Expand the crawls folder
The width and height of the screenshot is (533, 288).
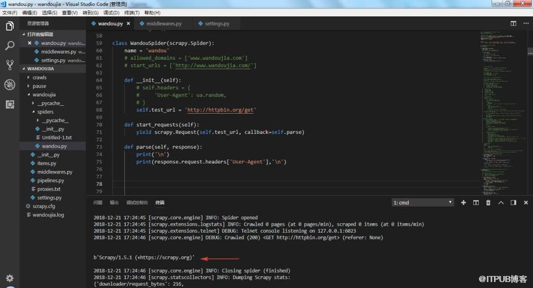pos(40,77)
